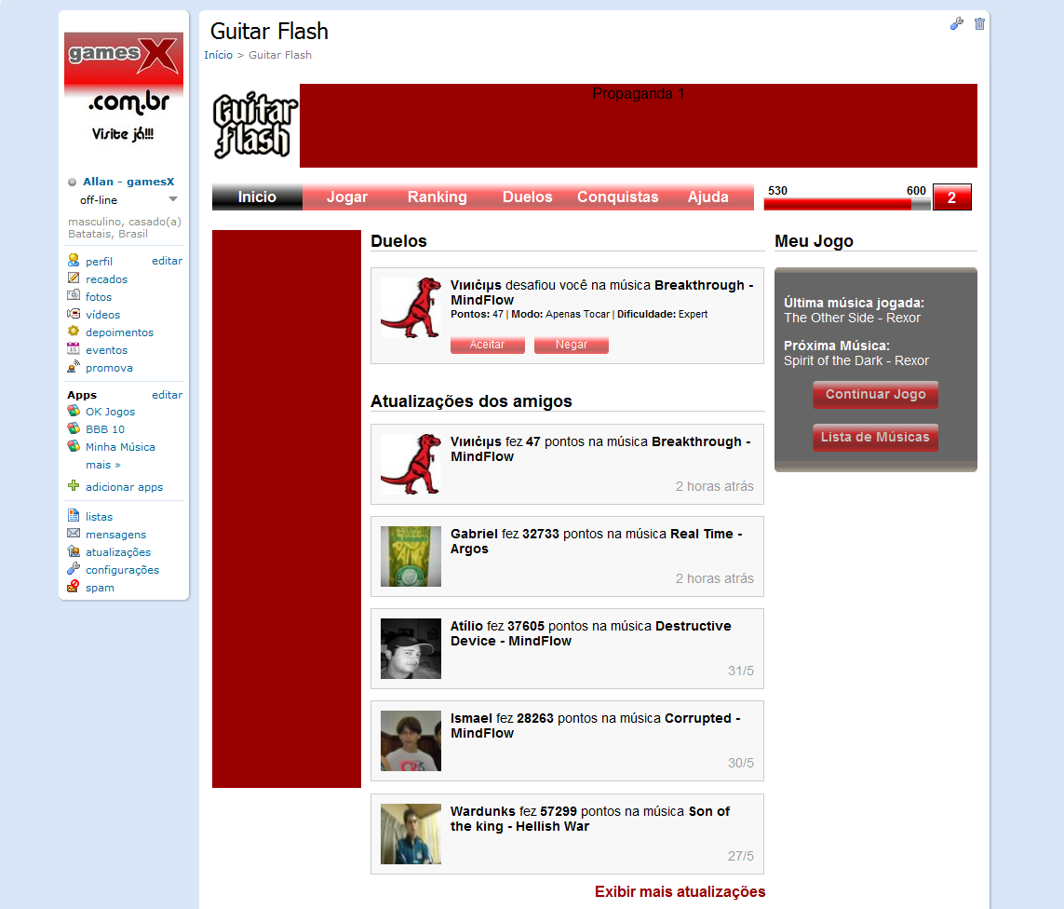Decline the duel with the Negar button
1064x909 pixels.
pos(572,345)
